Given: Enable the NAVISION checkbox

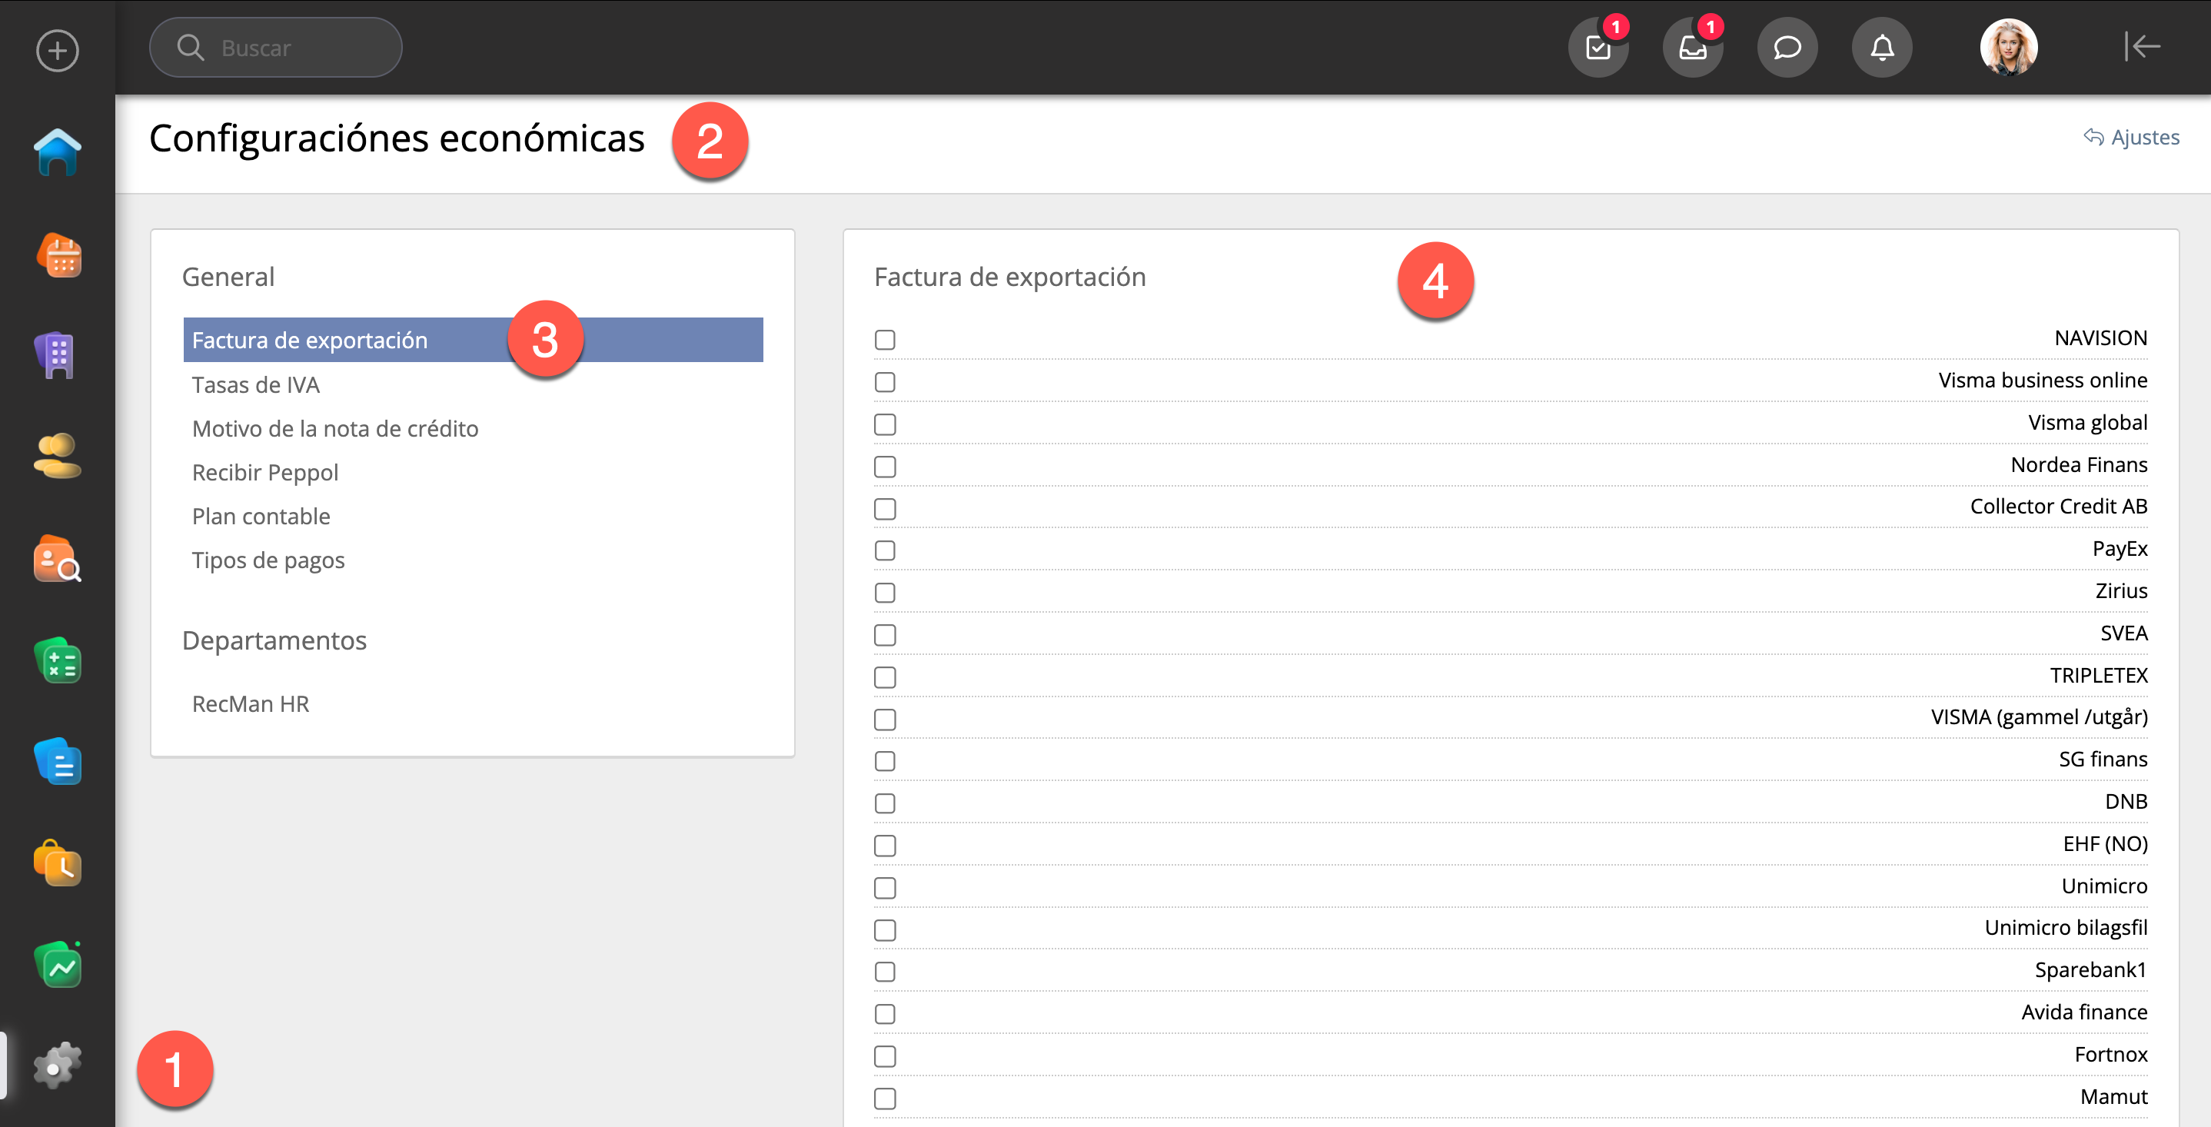Looking at the screenshot, I should [x=885, y=340].
